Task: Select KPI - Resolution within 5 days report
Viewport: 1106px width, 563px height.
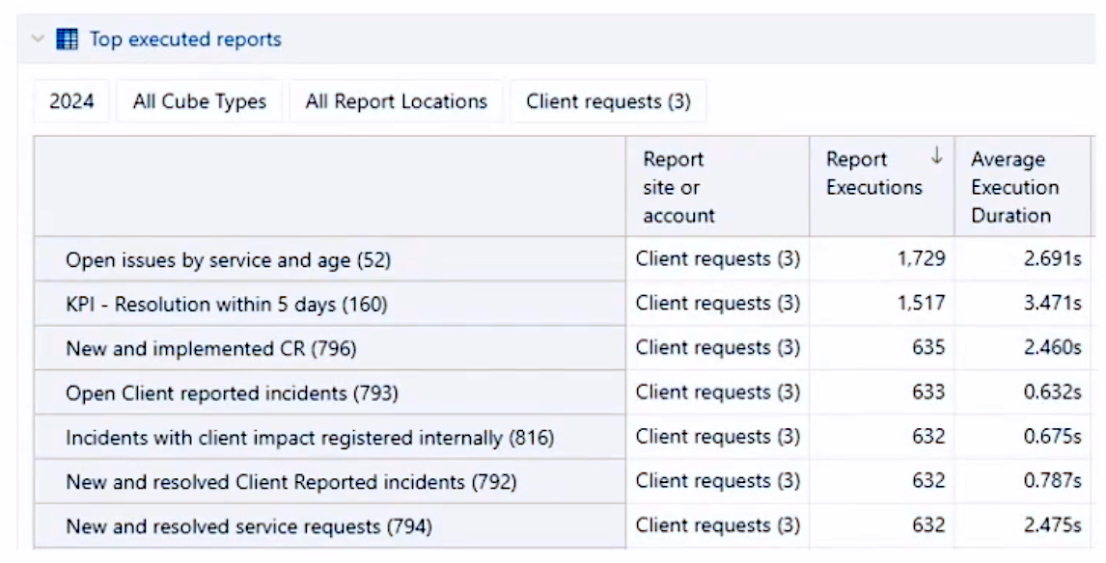Action: tap(226, 305)
